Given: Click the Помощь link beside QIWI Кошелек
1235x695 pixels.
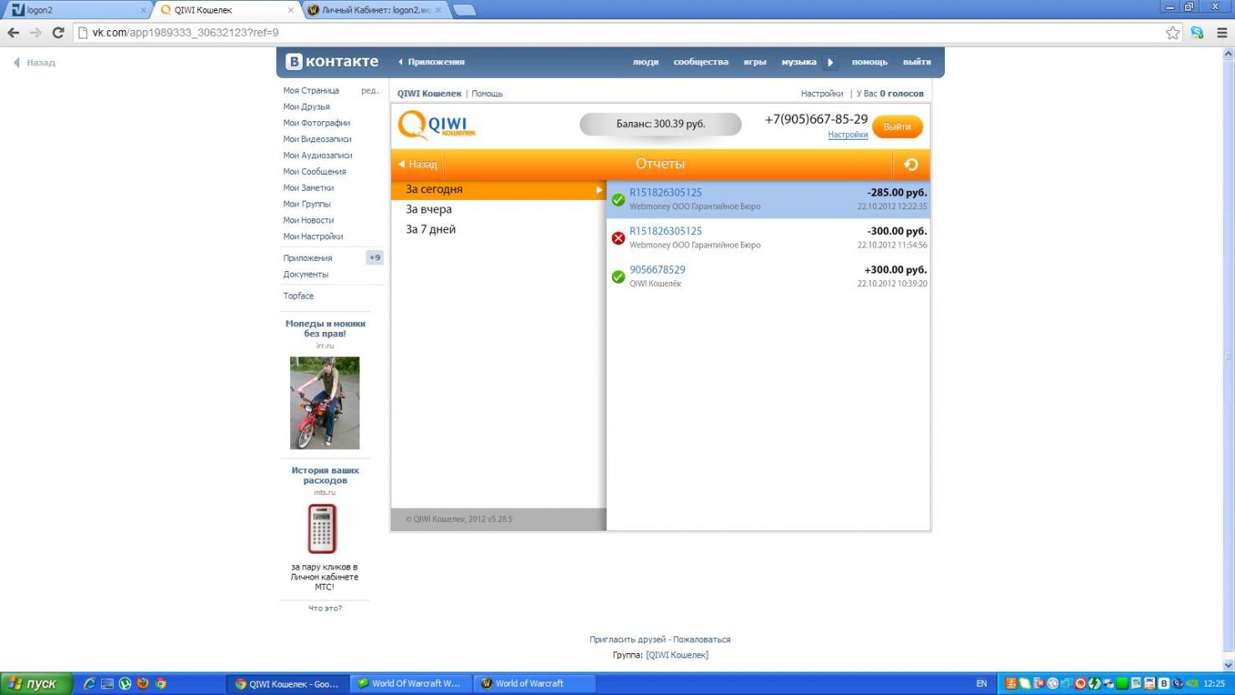Looking at the screenshot, I should coord(487,94).
